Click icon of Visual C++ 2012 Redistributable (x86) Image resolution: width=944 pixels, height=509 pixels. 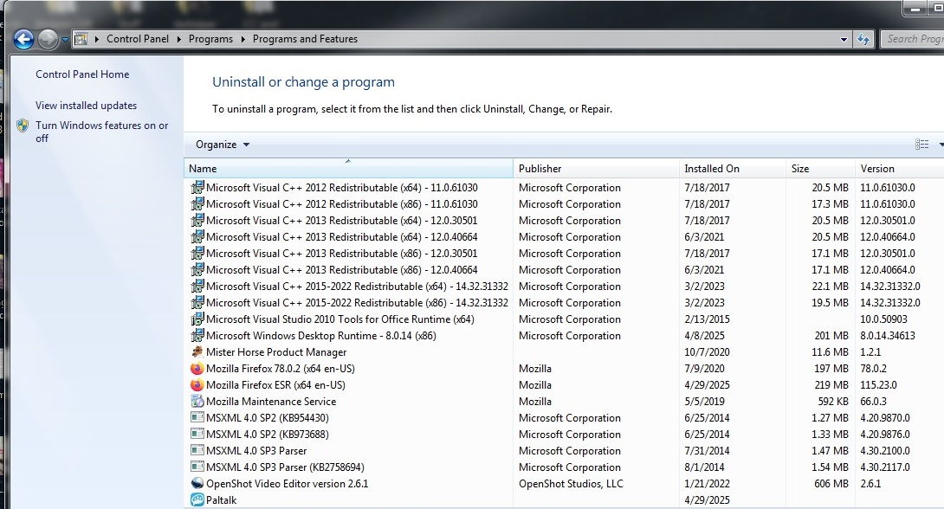click(x=197, y=204)
